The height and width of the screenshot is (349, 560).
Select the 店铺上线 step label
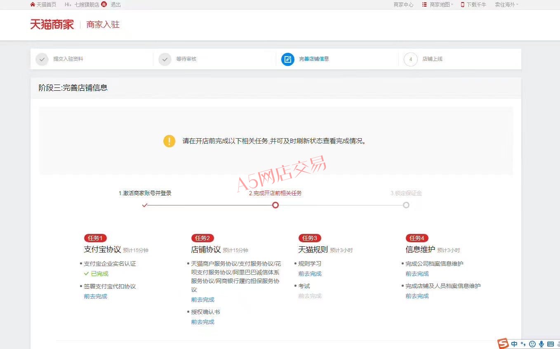pyautogui.click(x=432, y=59)
